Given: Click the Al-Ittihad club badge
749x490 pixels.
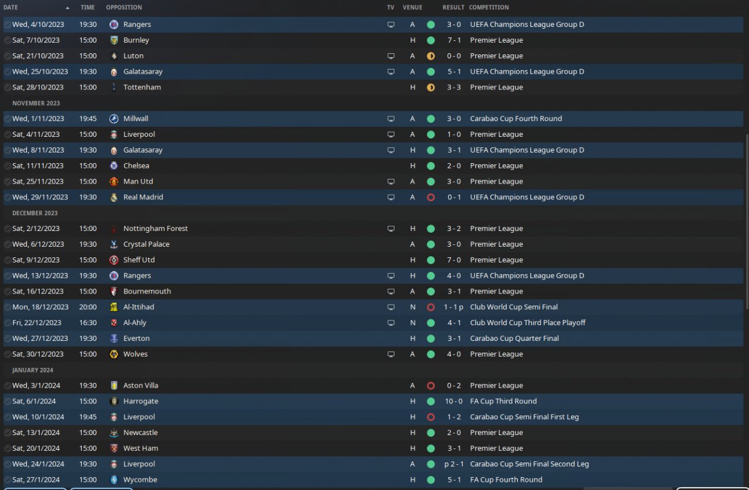Looking at the screenshot, I should coord(114,307).
